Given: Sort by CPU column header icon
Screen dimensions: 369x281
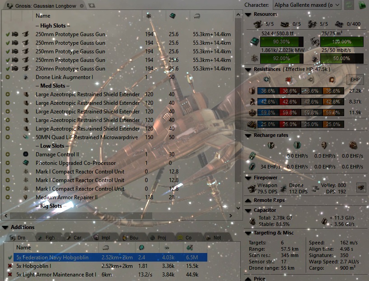Looking at the screenshot, I should point(173,16).
